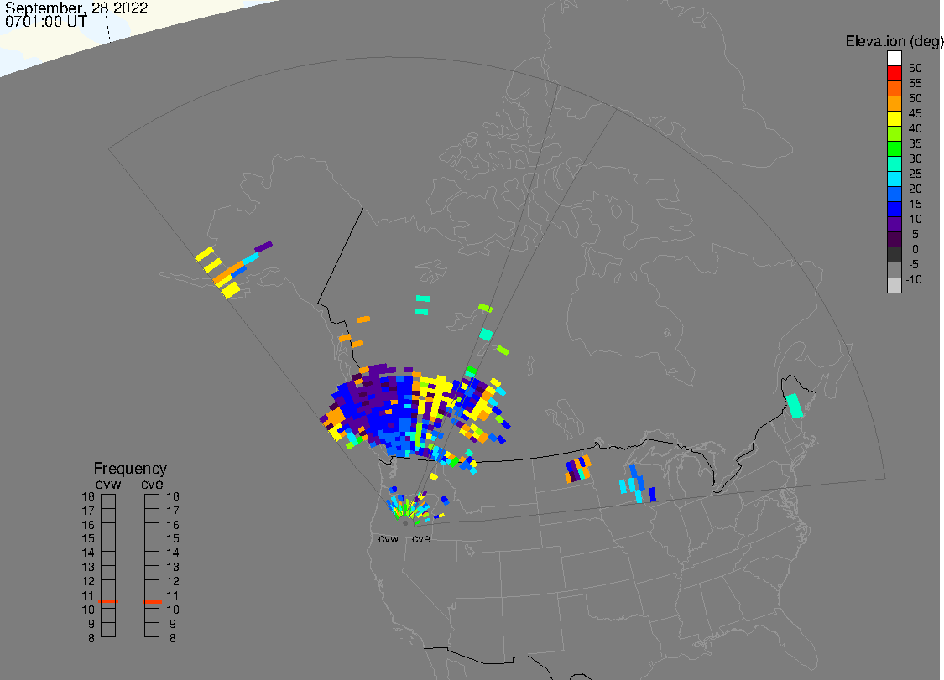This screenshot has width=944, height=680.
Task: Click the 'cvw' header above the frequency bar
Action: point(108,485)
